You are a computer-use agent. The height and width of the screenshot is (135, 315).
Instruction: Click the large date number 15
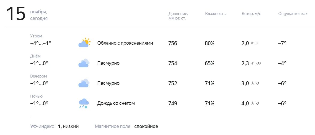16,14
